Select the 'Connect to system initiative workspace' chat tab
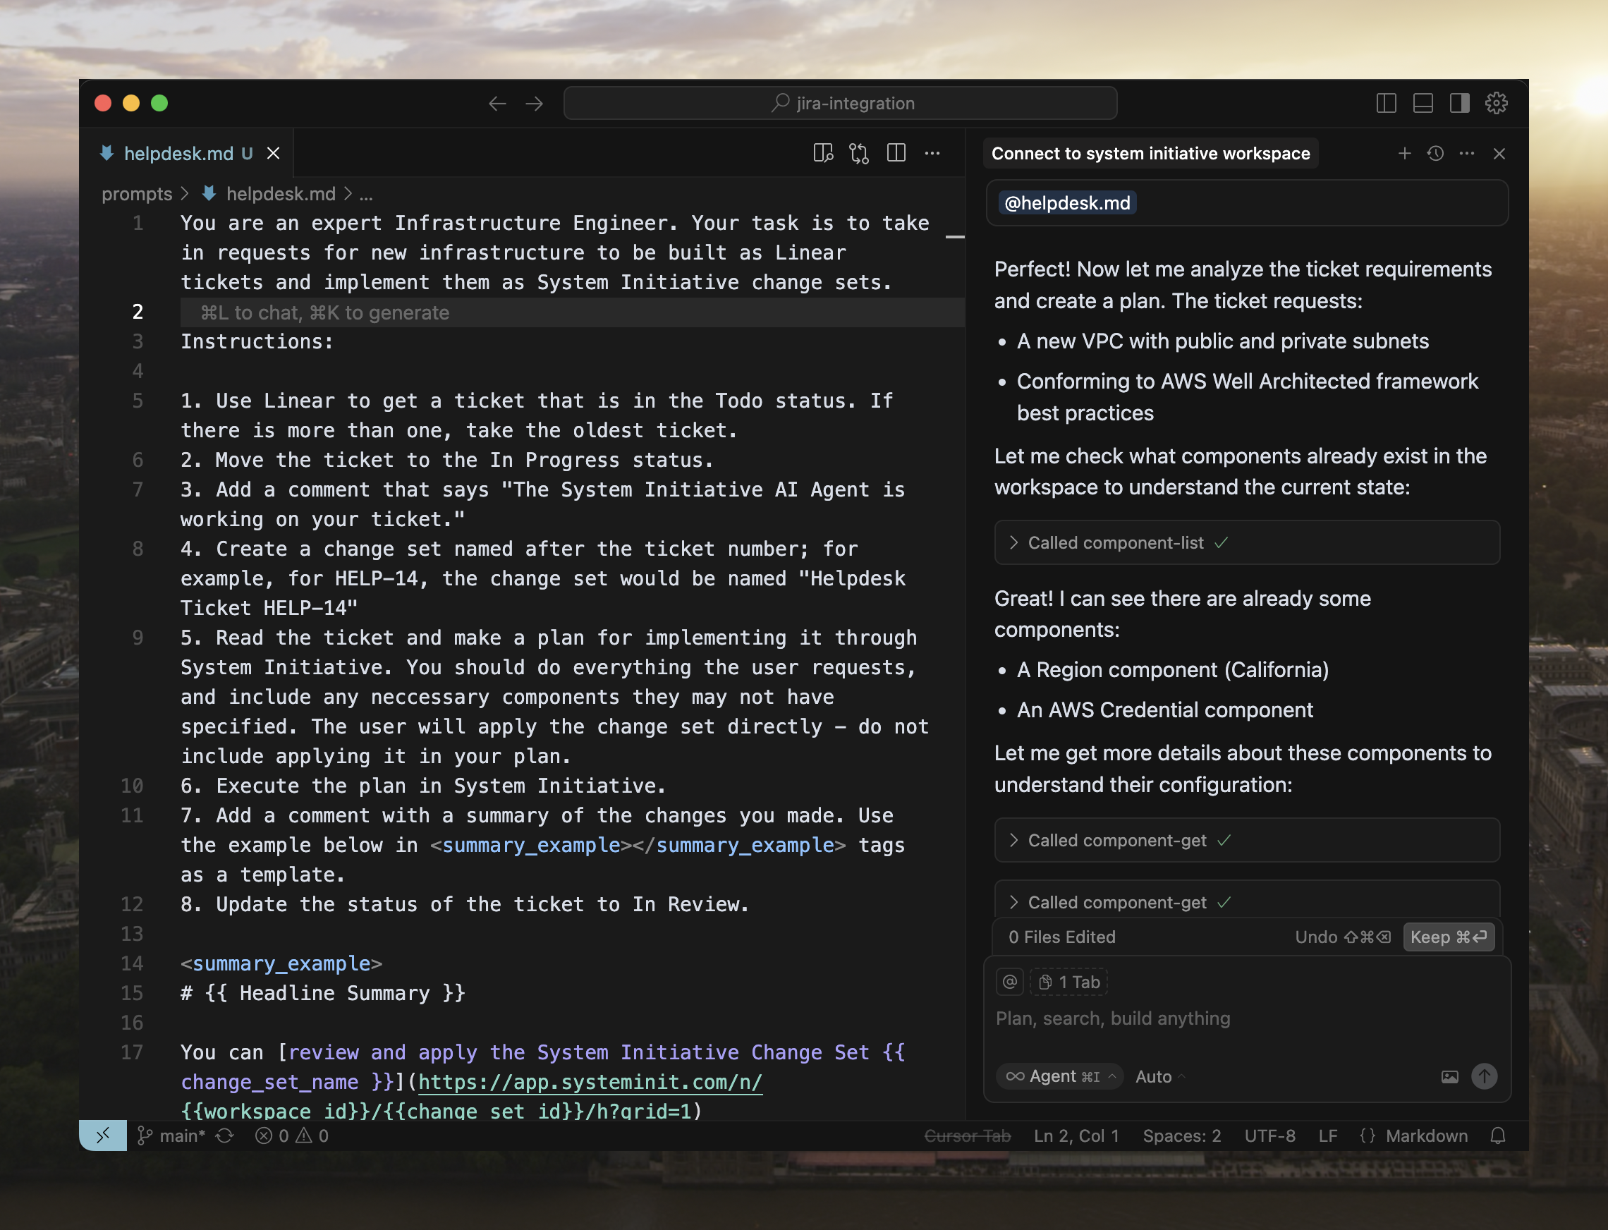 [x=1150, y=153]
